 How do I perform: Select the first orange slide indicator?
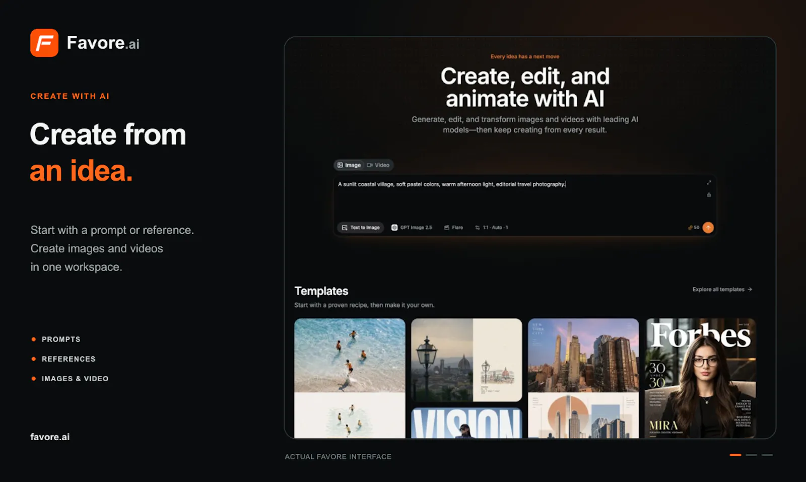point(735,455)
